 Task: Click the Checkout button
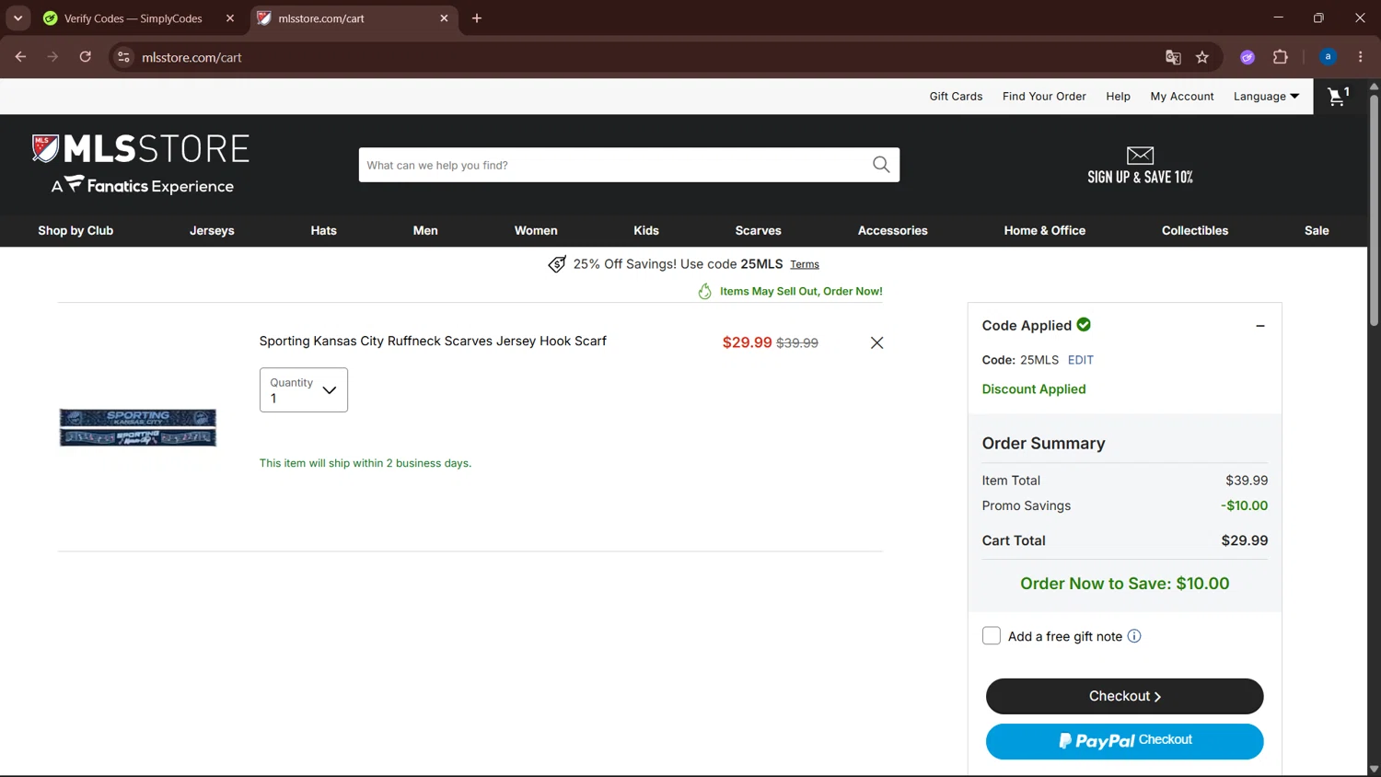pos(1125,696)
